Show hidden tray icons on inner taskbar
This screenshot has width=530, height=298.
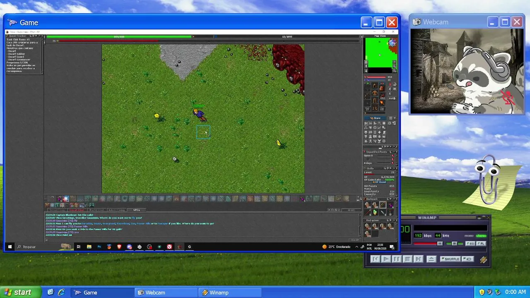357,247
